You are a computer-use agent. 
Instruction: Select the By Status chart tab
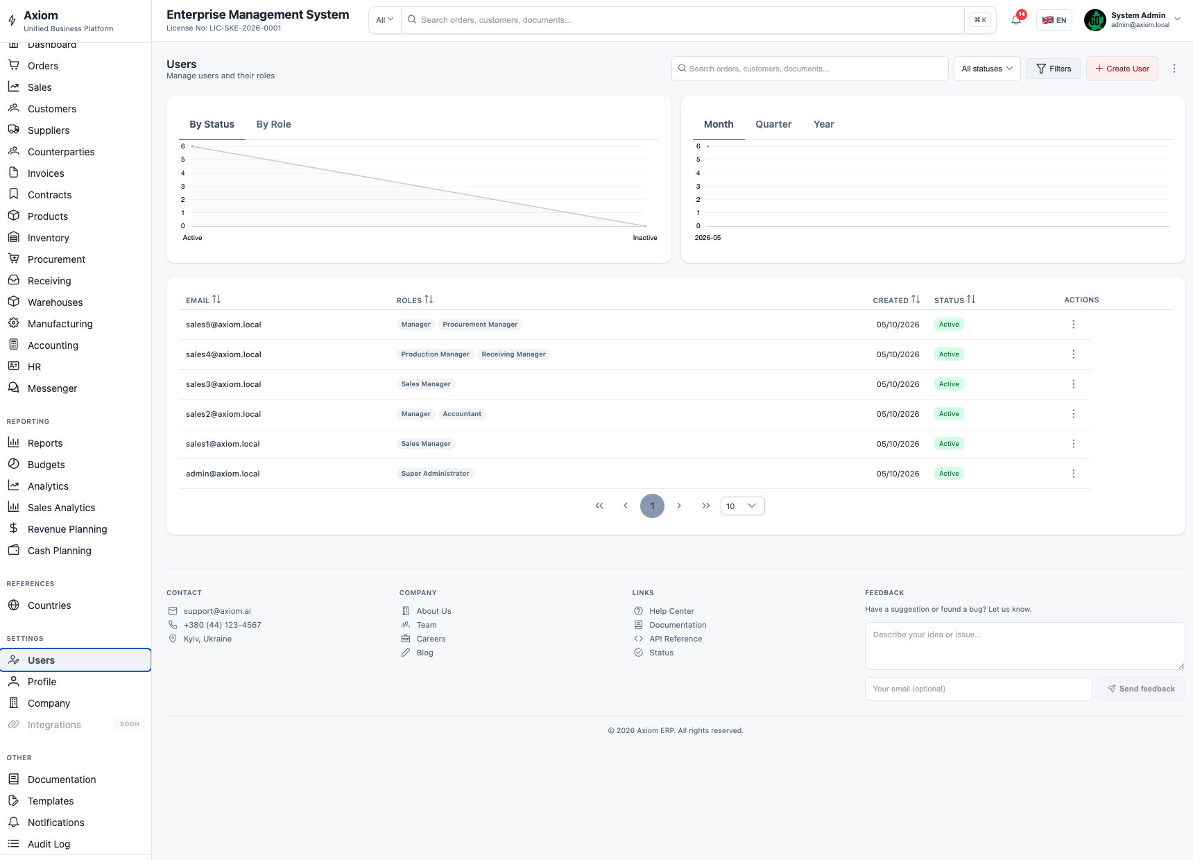[x=212, y=124]
